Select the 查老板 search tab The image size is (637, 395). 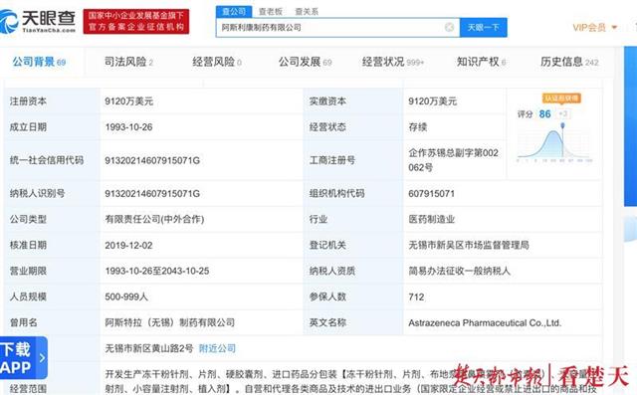(271, 11)
